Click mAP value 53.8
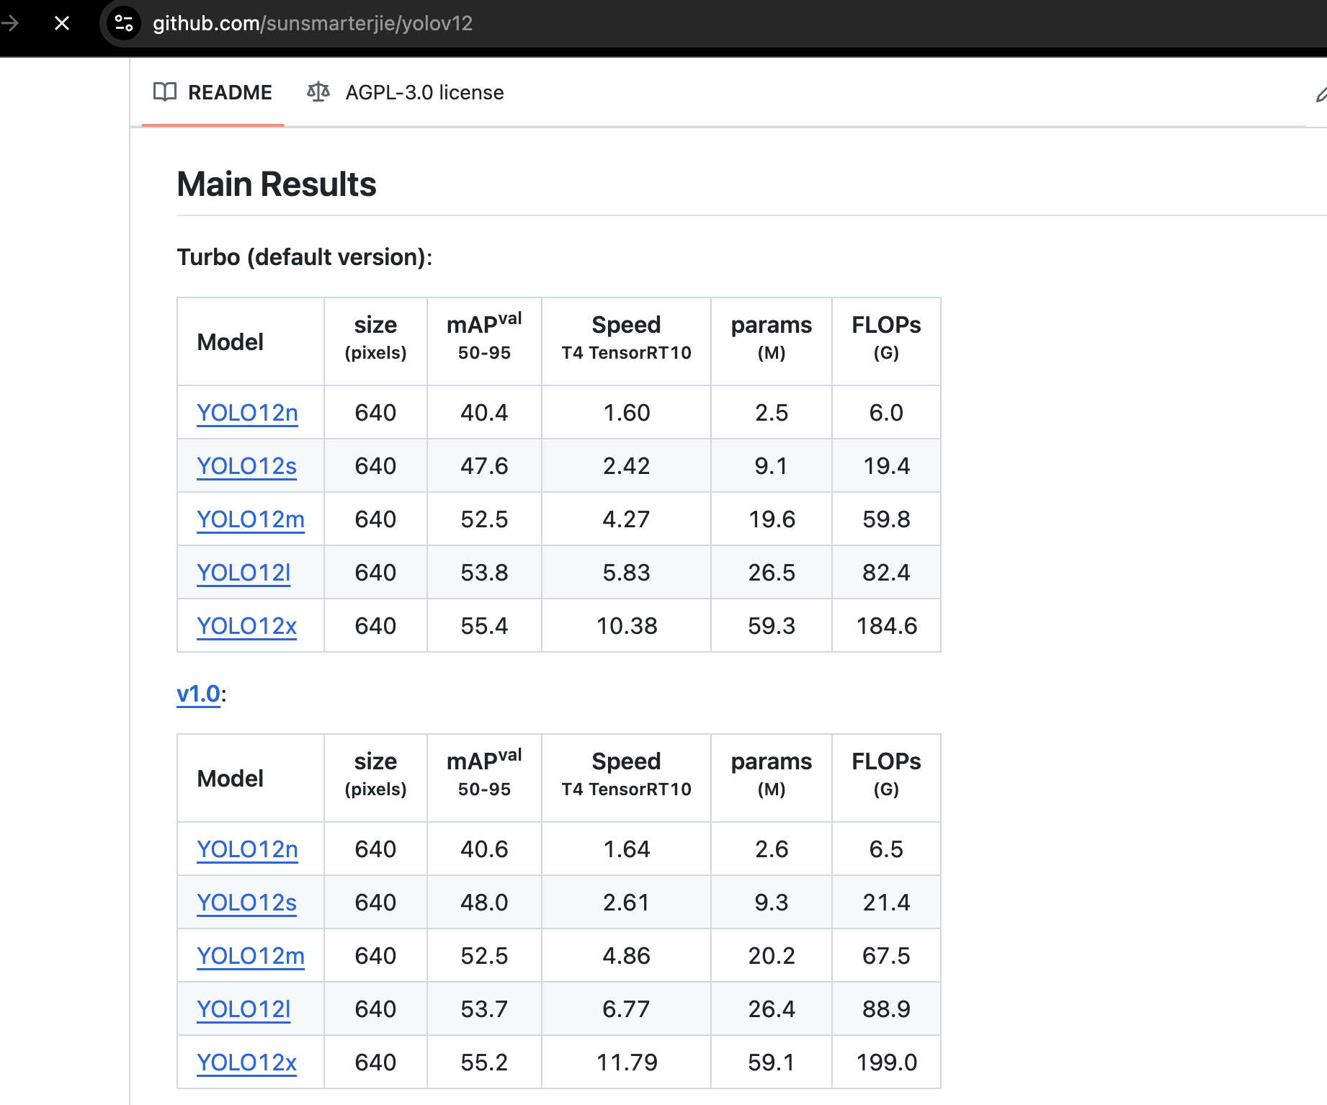Image resolution: width=1327 pixels, height=1105 pixels. tap(484, 573)
